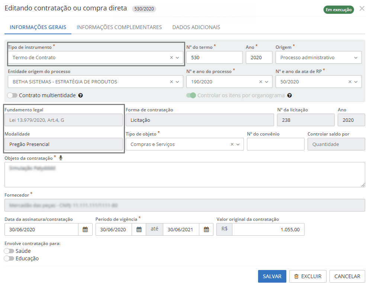Toggle the Educação switch

[x=9, y=258]
